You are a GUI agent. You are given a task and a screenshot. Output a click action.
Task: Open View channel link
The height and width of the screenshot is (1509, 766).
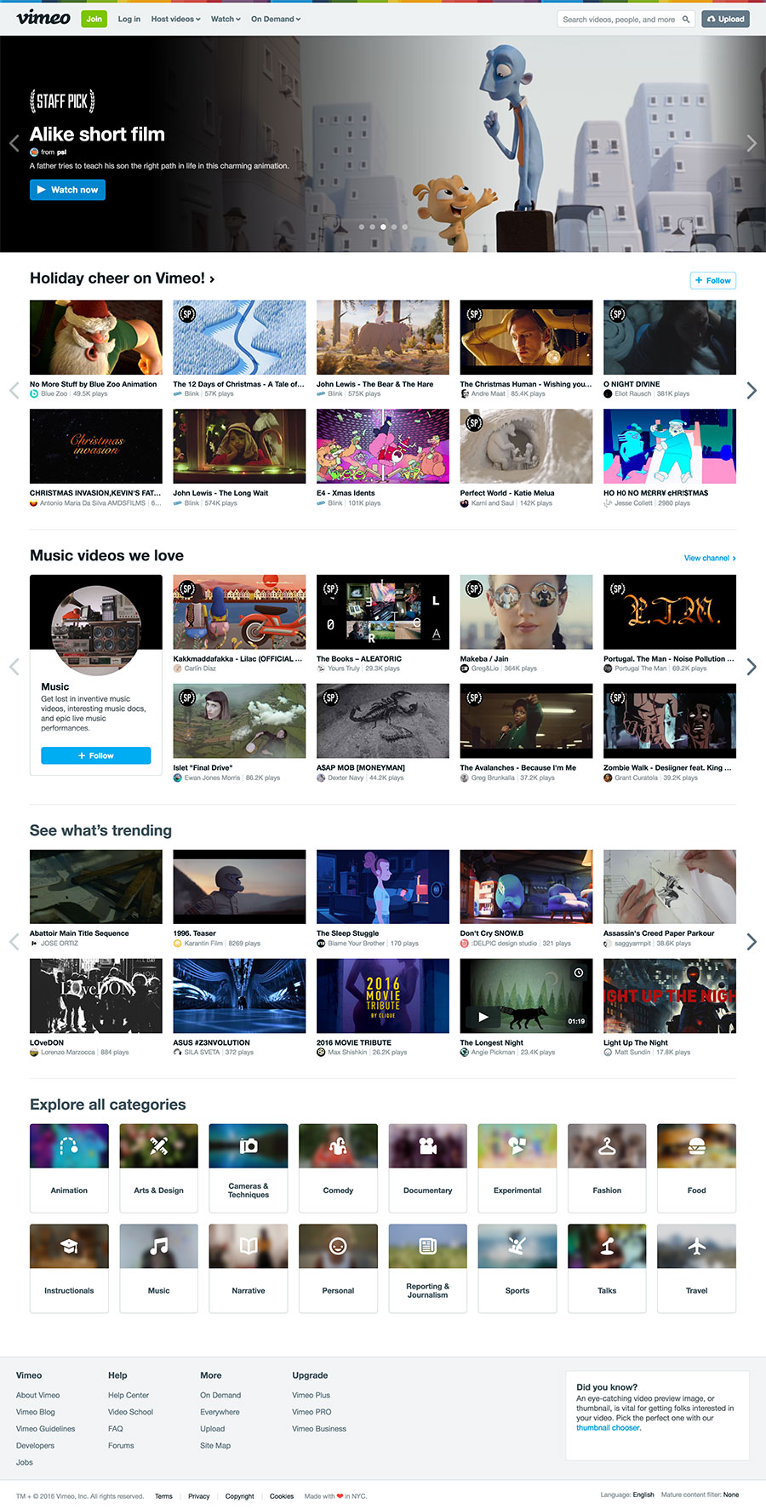click(710, 558)
